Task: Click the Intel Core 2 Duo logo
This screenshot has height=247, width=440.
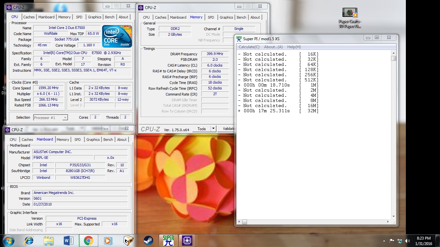Action: pyautogui.click(x=117, y=36)
